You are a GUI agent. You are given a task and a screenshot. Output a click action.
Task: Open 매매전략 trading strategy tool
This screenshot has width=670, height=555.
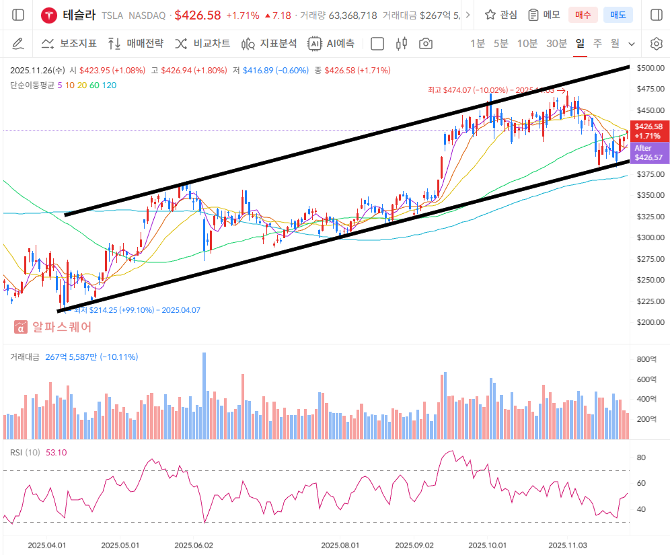pos(135,44)
